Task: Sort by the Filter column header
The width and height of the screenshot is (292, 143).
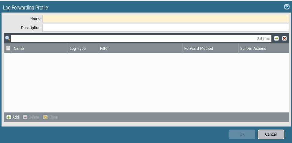Action: 140,48
